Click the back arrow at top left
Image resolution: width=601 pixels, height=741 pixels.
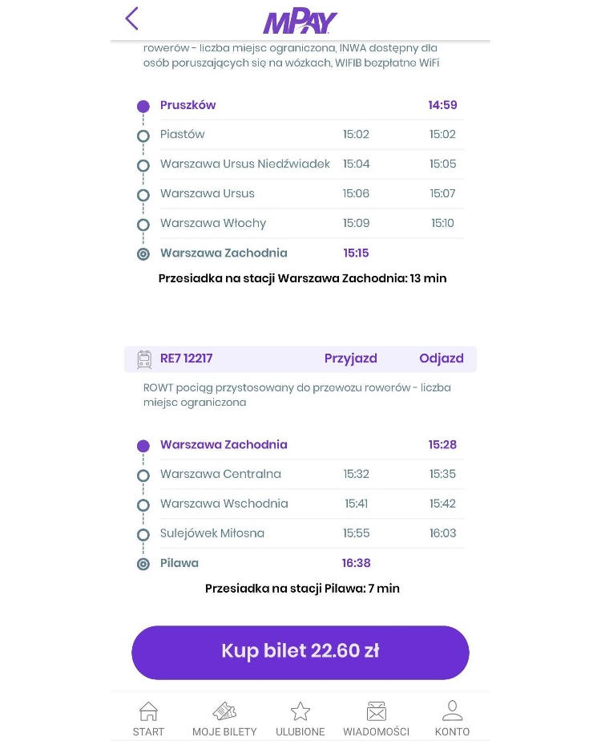click(x=131, y=18)
